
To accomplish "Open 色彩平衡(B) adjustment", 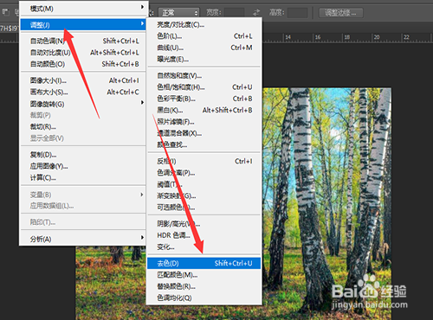I will (204, 99).
